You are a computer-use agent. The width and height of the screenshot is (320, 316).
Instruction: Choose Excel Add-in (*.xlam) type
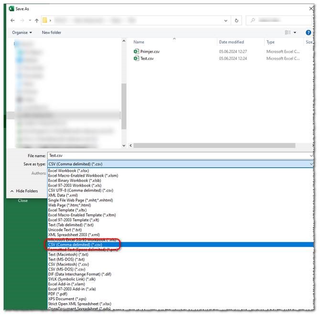click(66, 284)
